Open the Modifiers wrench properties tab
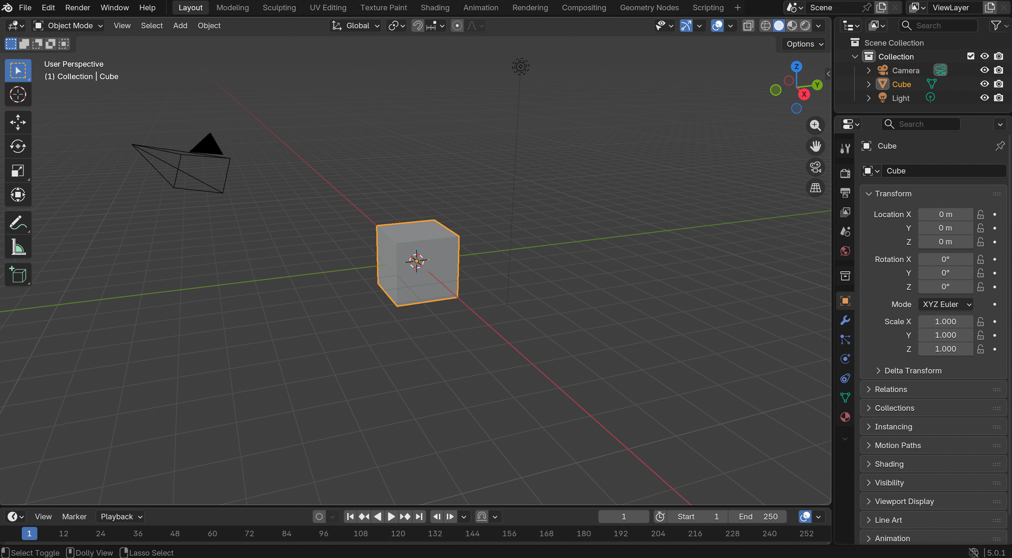The image size is (1012, 558). click(845, 320)
